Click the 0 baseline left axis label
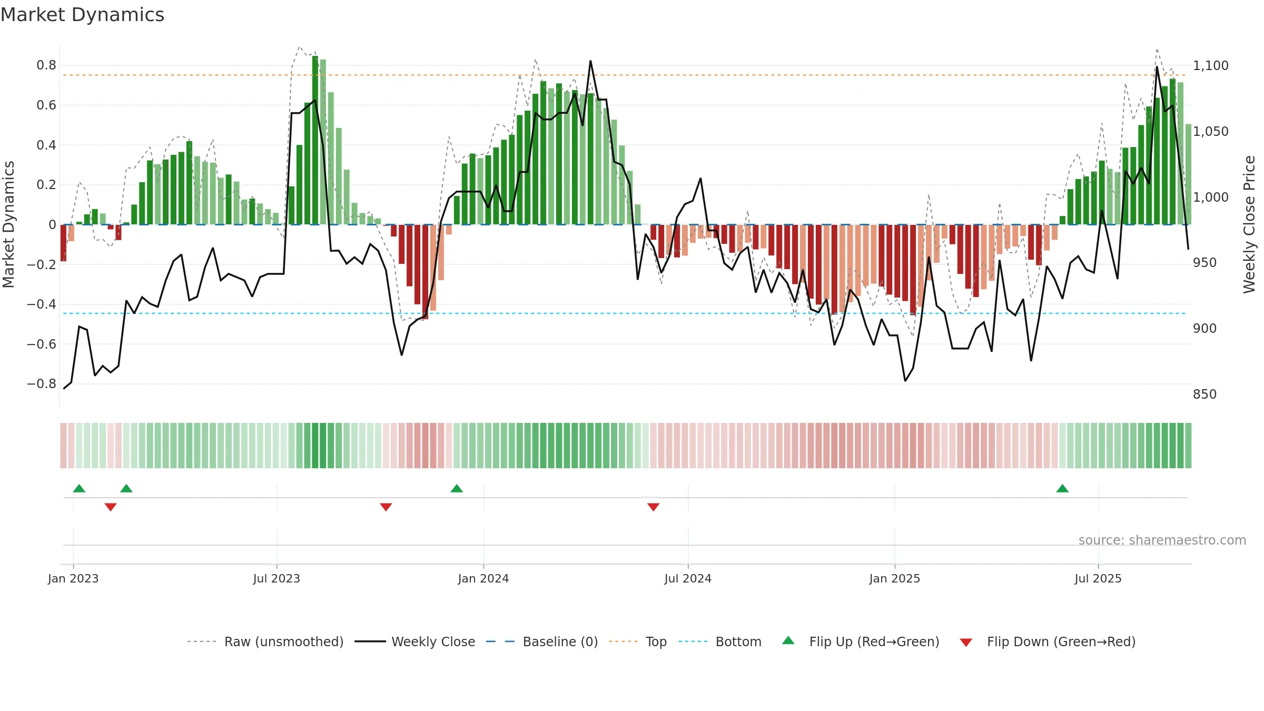This screenshot has width=1264, height=711. tap(52, 224)
